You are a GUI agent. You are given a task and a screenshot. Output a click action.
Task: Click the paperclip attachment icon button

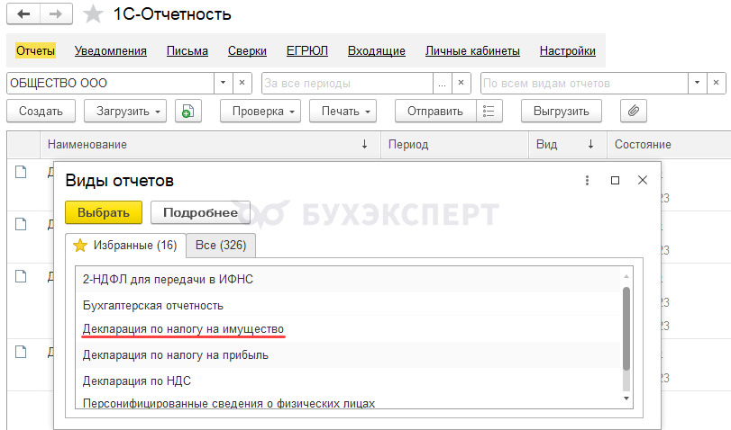633,112
